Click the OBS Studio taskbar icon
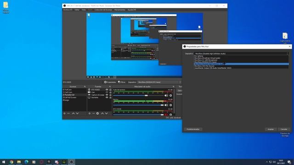The width and height of the screenshot is (294, 165). (x=72, y=162)
